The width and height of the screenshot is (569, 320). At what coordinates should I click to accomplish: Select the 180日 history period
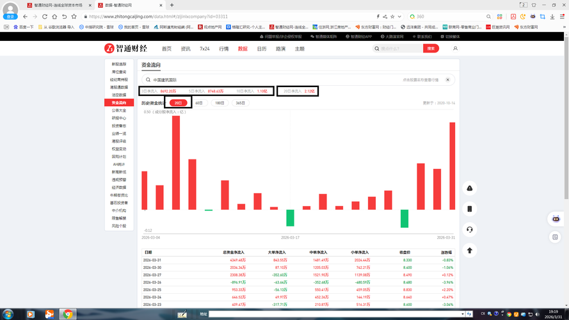(x=220, y=103)
